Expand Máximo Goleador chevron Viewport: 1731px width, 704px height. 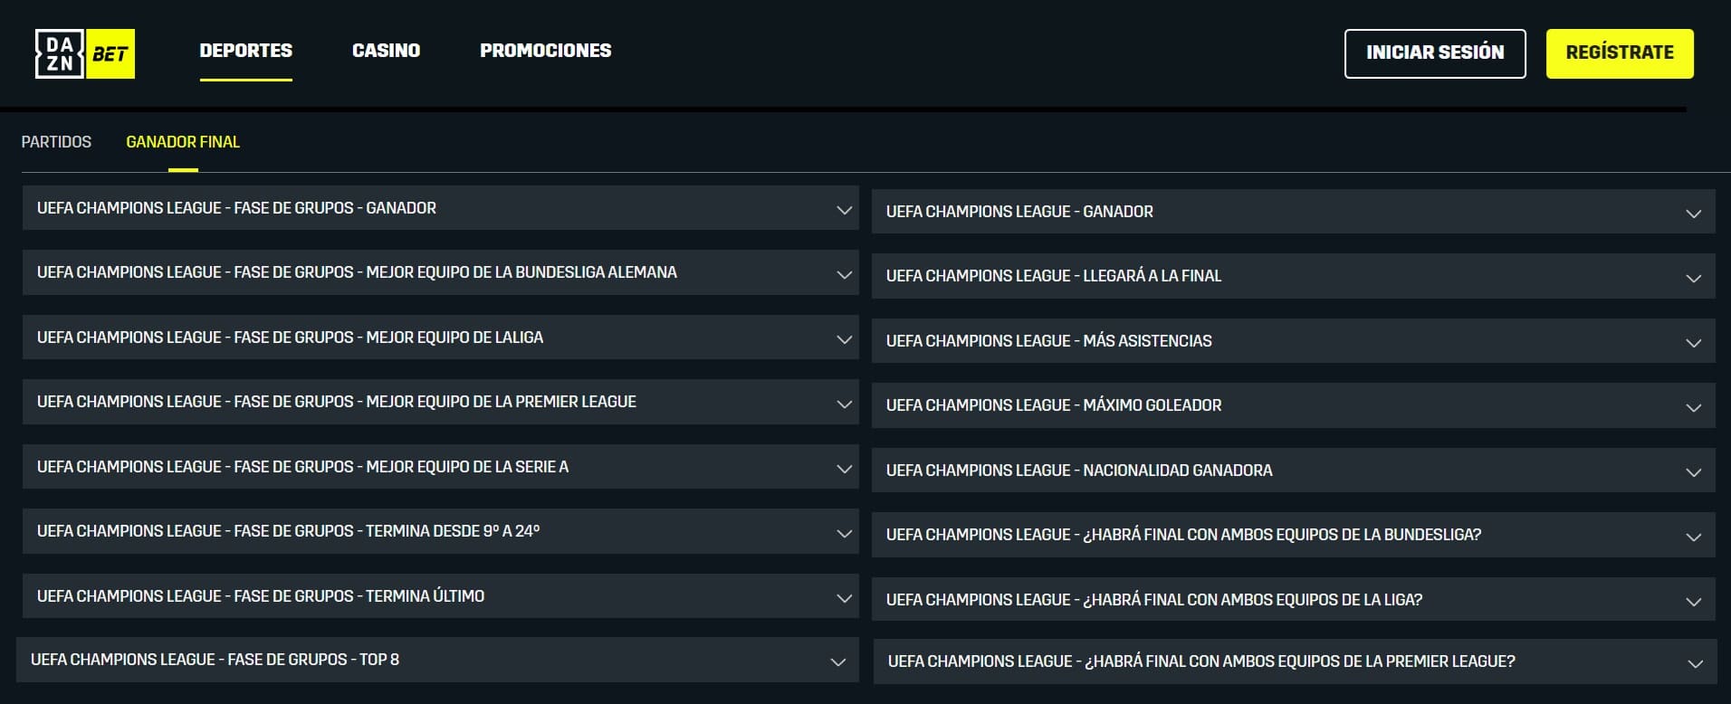(x=1693, y=407)
